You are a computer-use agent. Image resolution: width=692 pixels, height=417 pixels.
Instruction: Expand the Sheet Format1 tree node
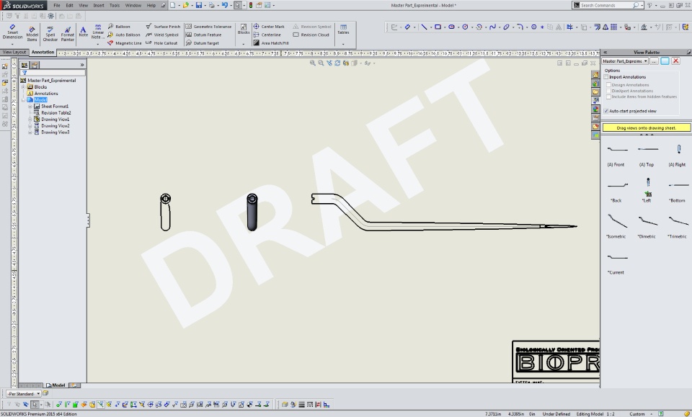click(x=30, y=107)
